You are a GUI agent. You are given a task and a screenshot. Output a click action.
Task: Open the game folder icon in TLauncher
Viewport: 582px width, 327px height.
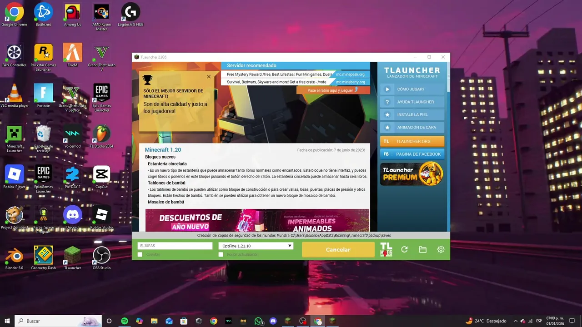[422, 249]
